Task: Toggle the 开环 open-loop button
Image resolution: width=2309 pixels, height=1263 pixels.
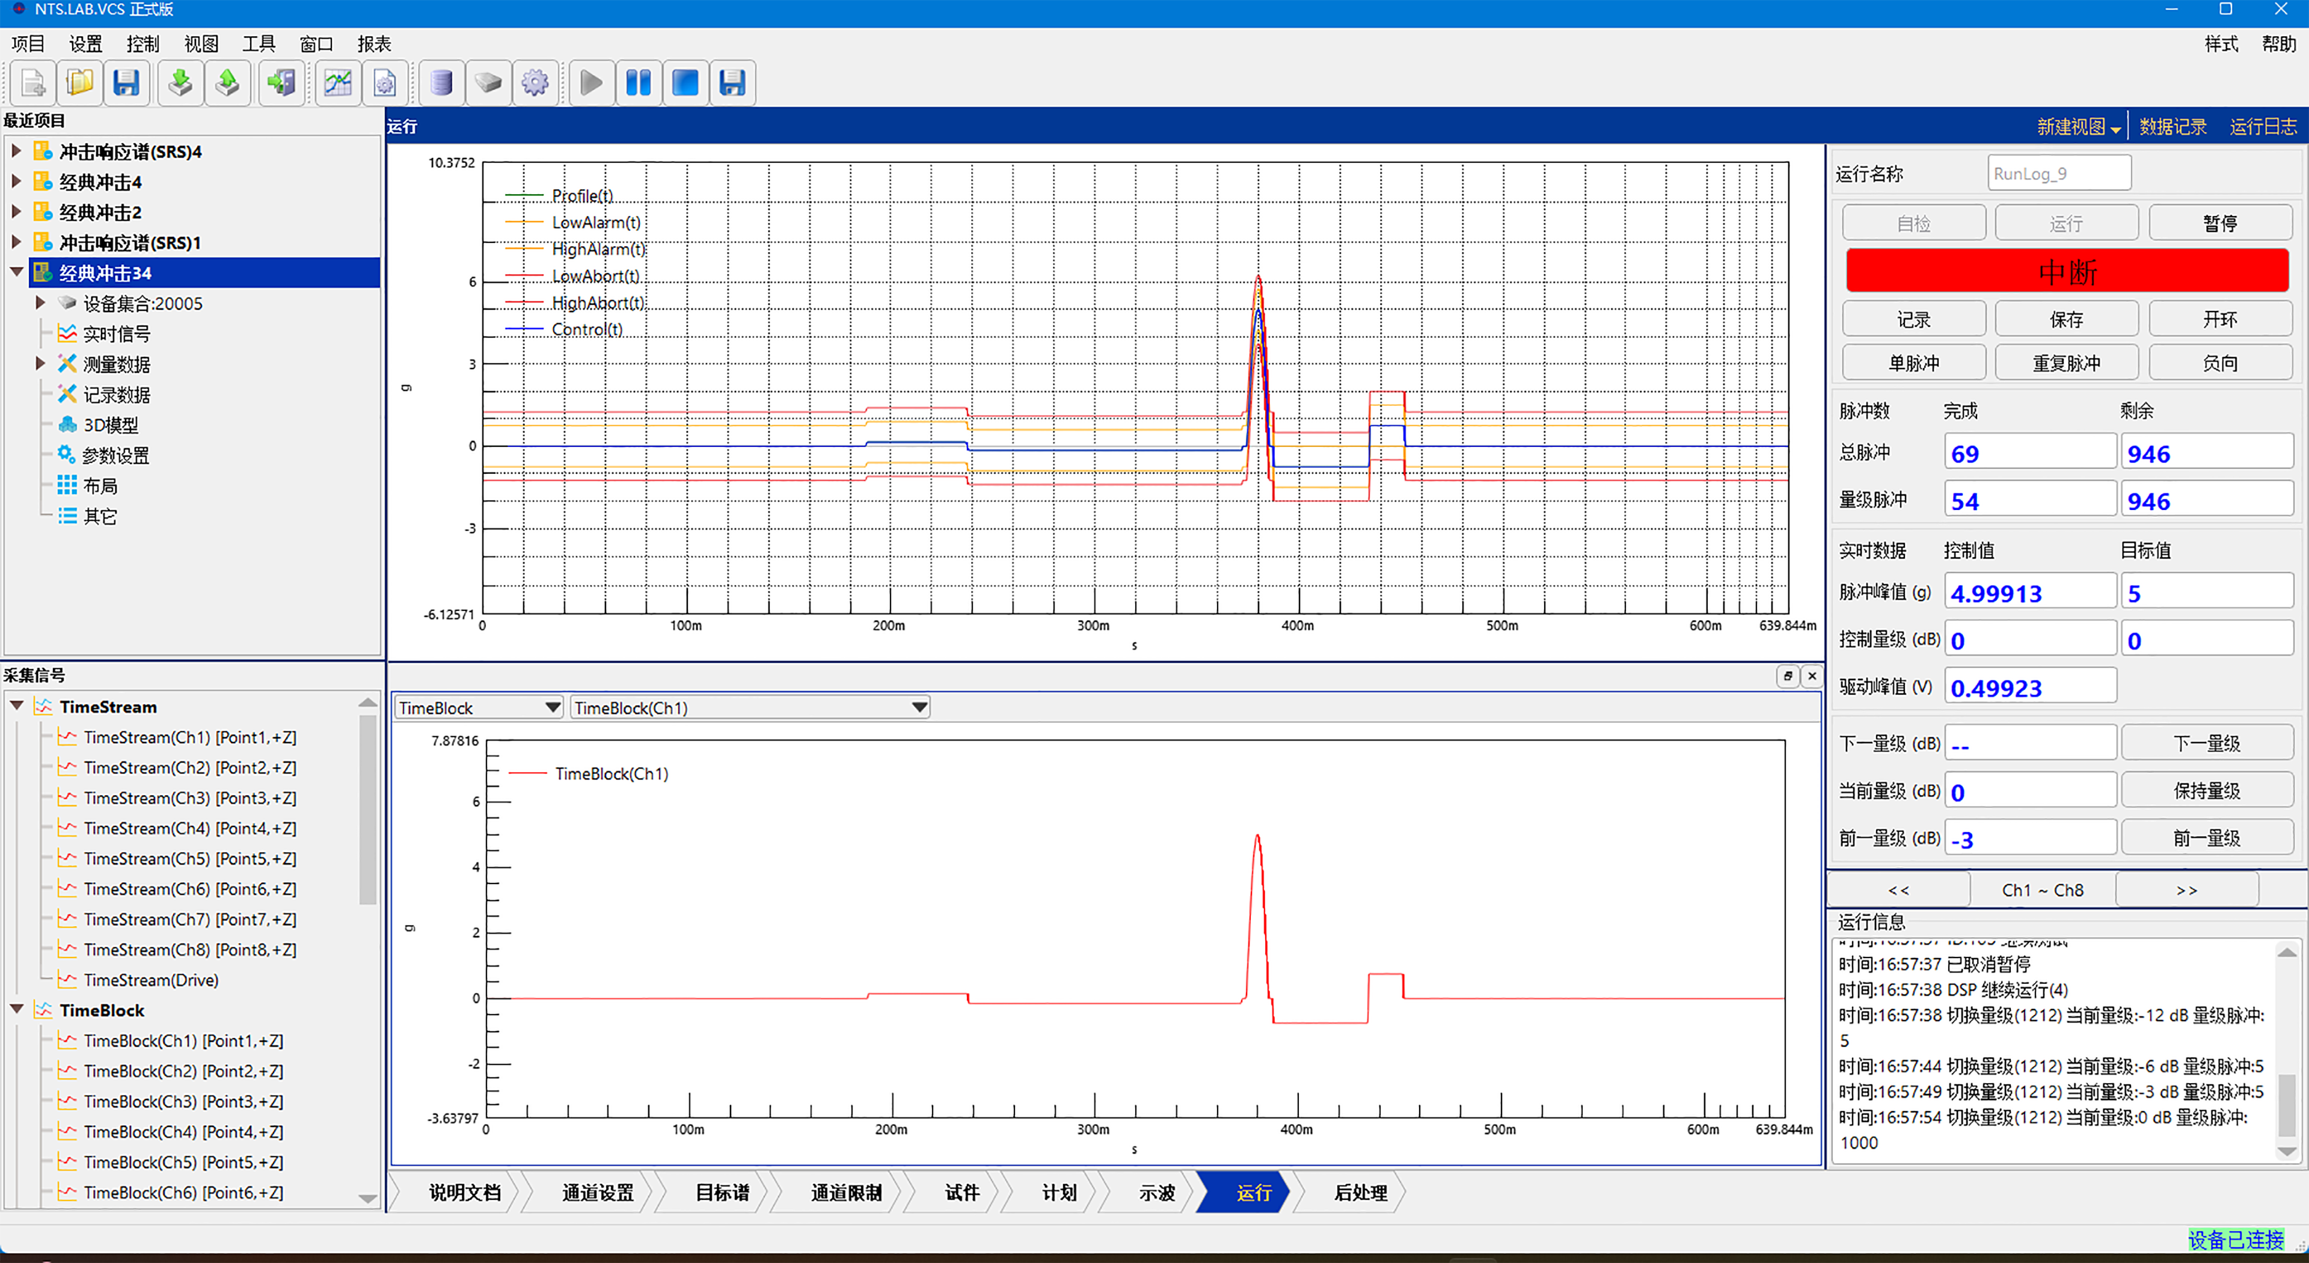Action: pyautogui.click(x=2219, y=319)
